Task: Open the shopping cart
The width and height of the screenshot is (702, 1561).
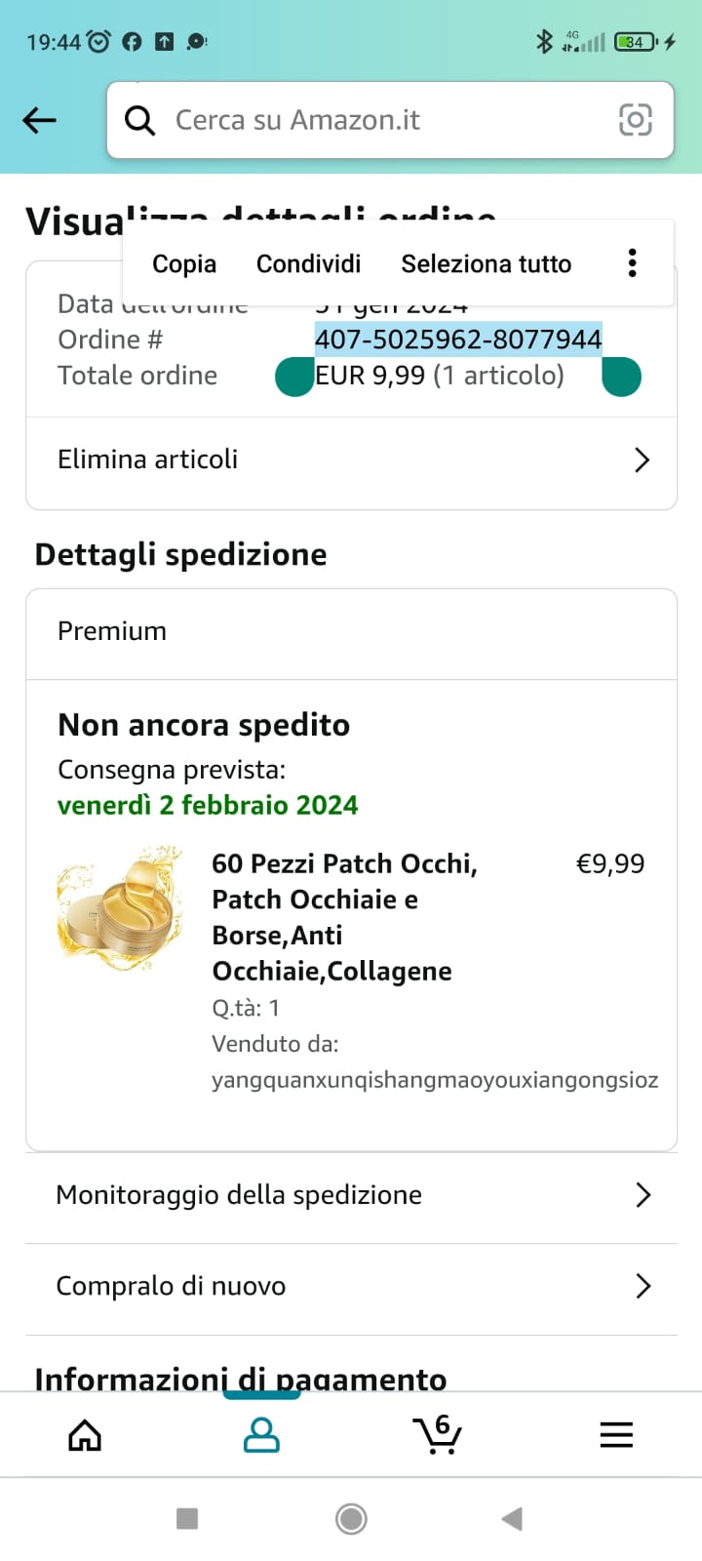Action: pyautogui.click(x=438, y=1434)
